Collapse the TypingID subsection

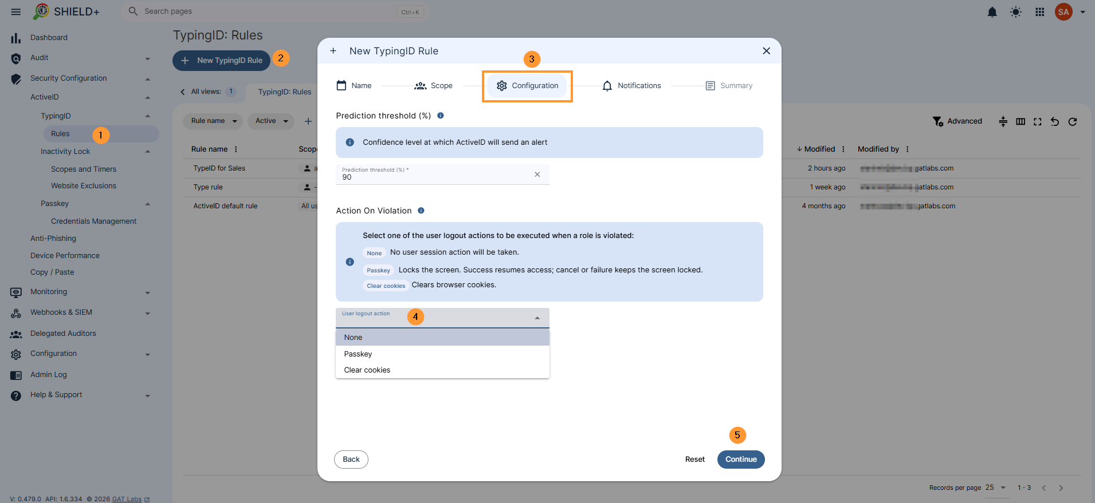[x=147, y=116]
